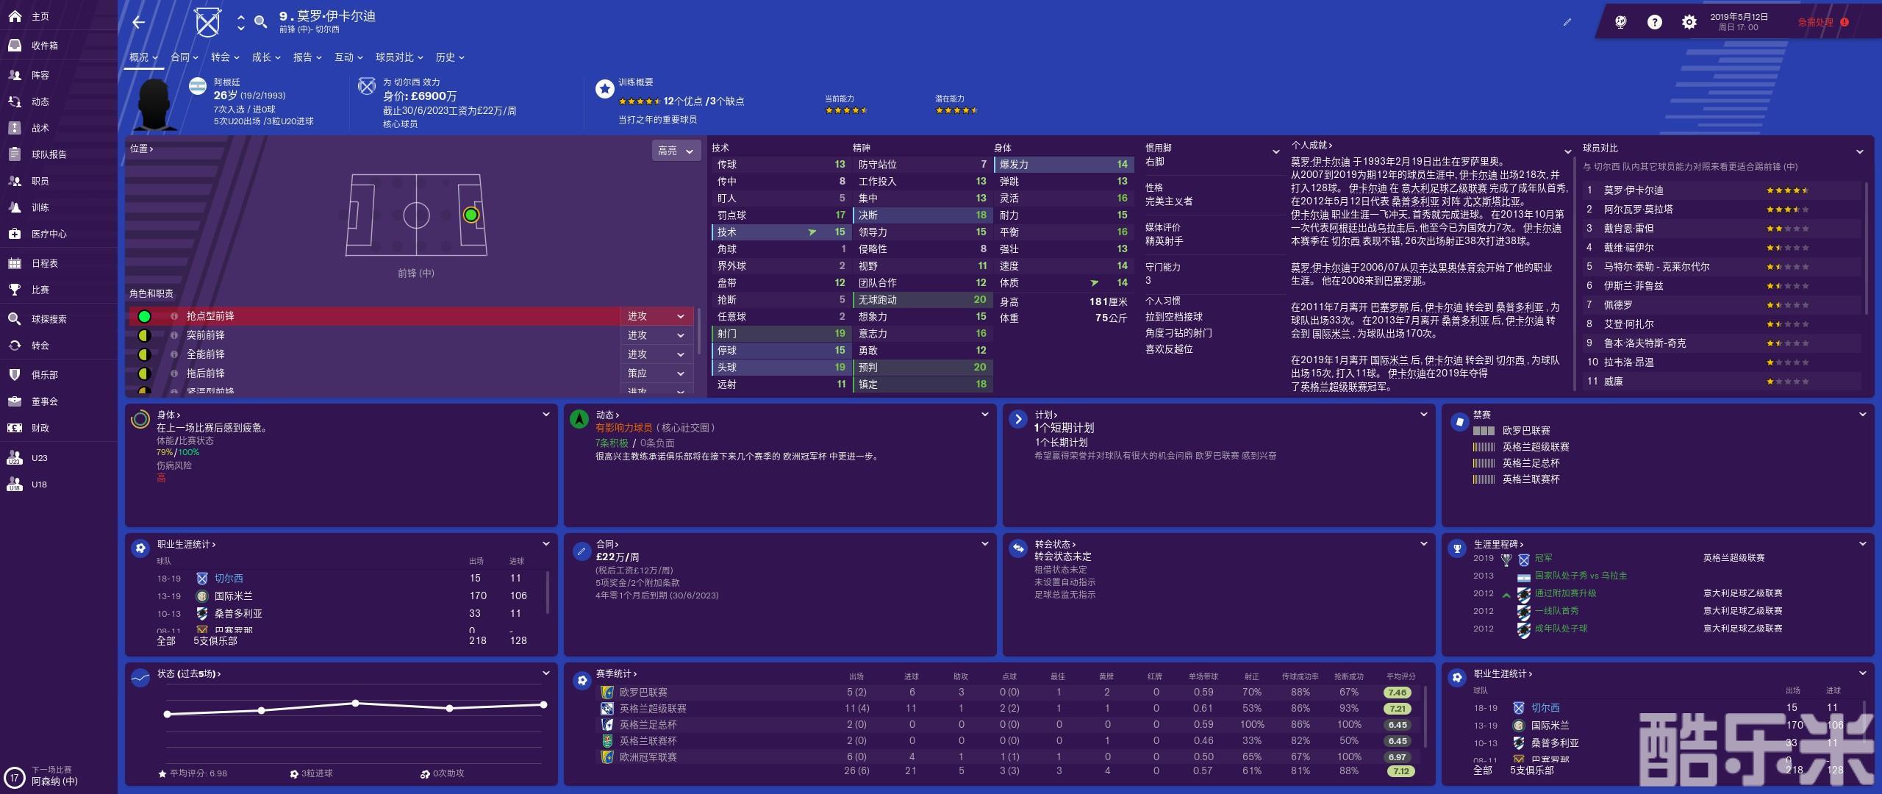Click the 当前能力 star rating
Image resolution: width=1882 pixels, height=794 pixels.
[846, 110]
